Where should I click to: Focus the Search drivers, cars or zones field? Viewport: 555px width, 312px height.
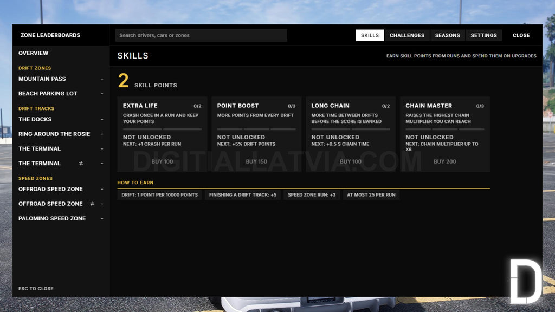pyautogui.click(x=201, y=35)
